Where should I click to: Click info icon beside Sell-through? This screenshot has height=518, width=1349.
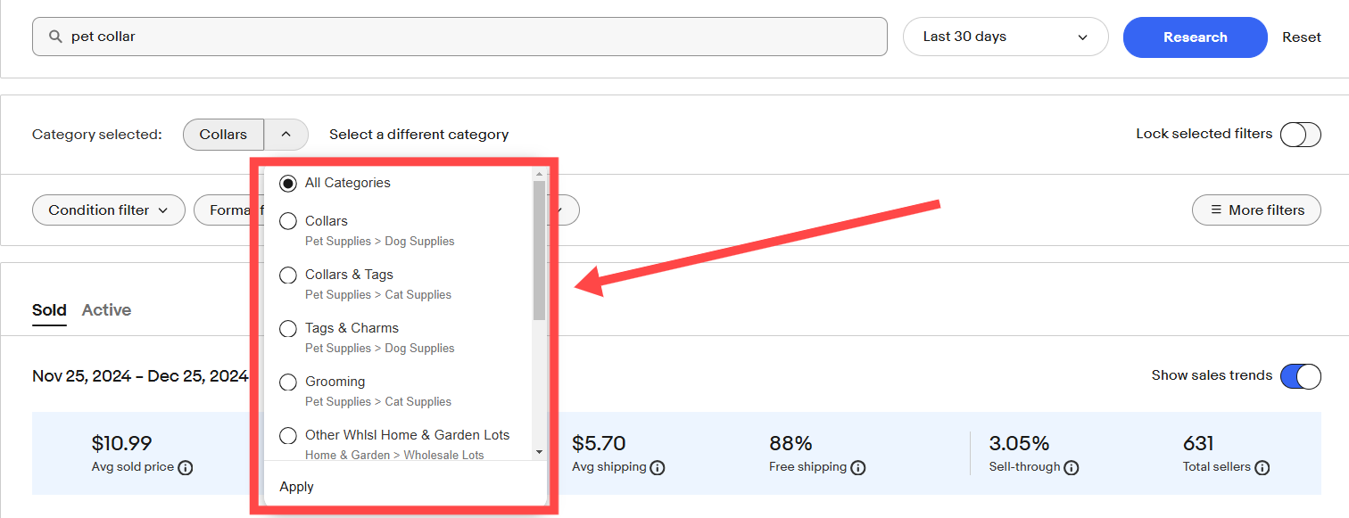coord(1072,467)
